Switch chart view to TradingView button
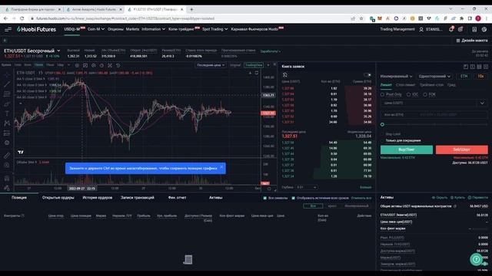 [254, 65]
